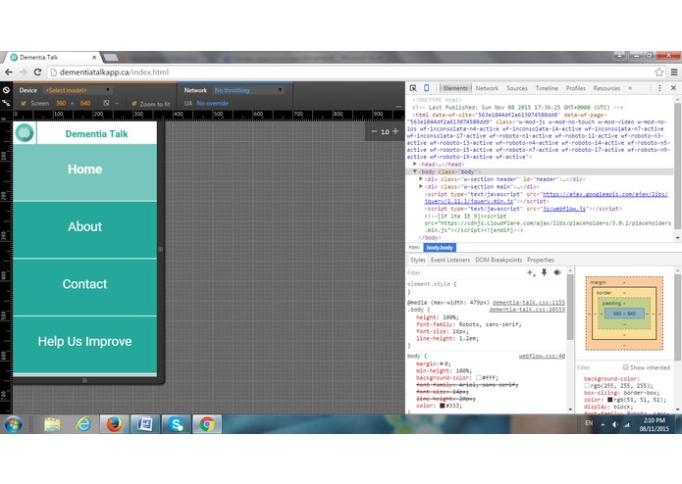Launch Firefox from taskbar

[114, 424]
